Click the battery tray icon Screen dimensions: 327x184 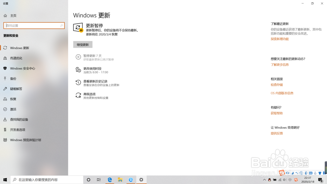point(275,180)
